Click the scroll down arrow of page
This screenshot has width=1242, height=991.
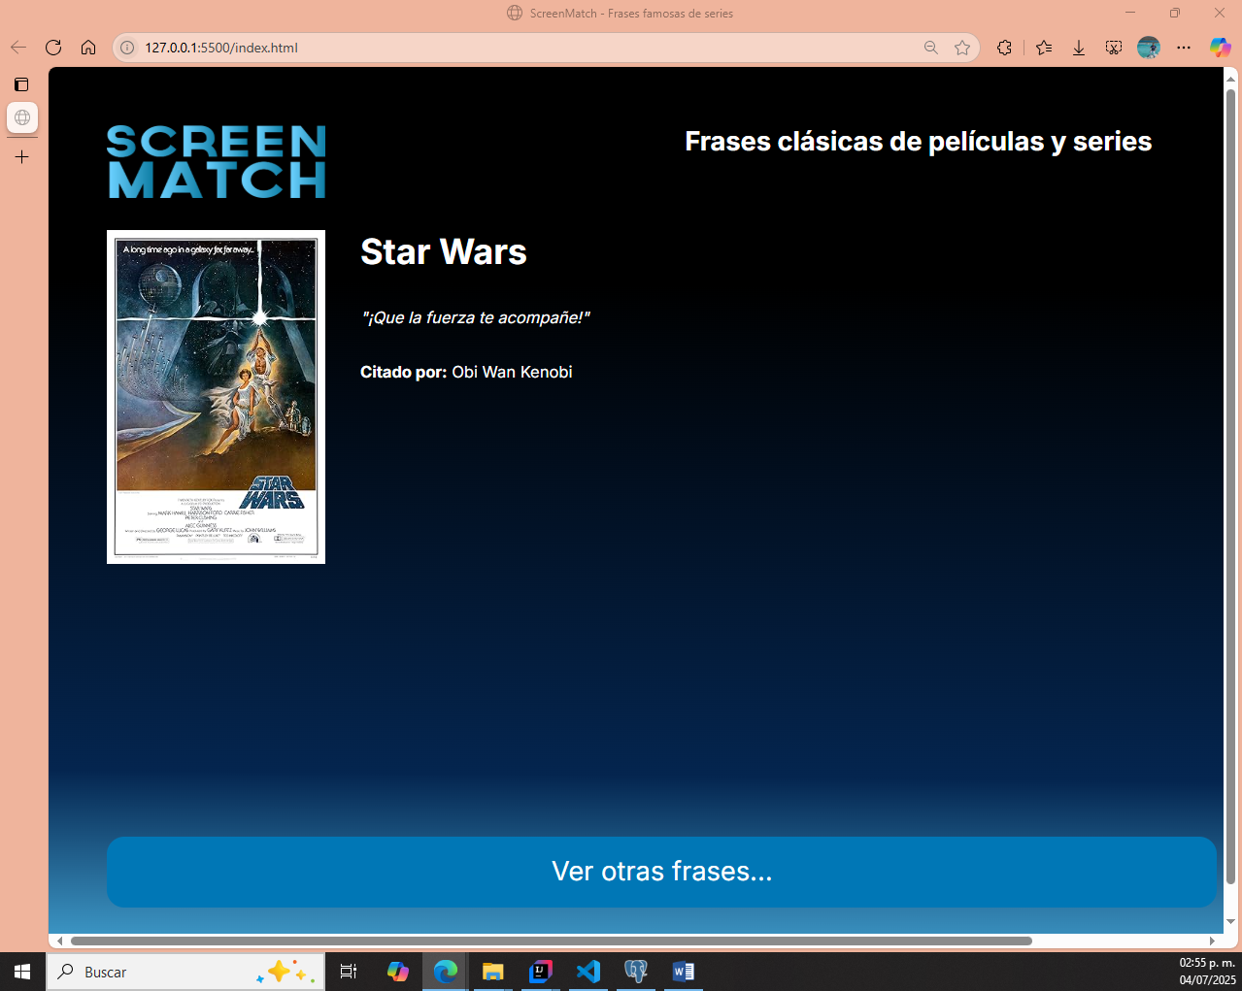coord(1230,922)
